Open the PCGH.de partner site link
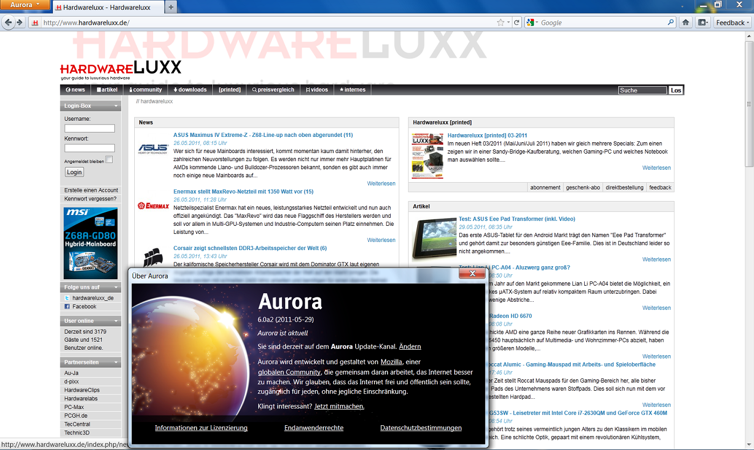The image size is (754, 450). (x=76, y=416)
